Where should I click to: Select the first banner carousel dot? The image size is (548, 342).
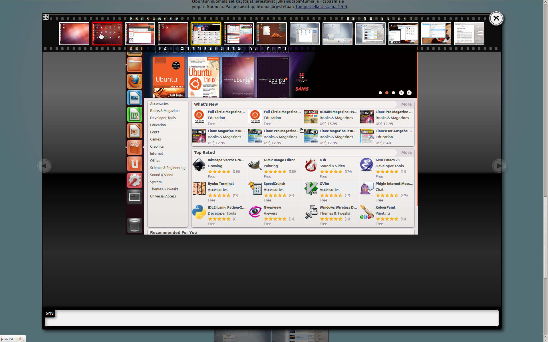click(380, 93)
